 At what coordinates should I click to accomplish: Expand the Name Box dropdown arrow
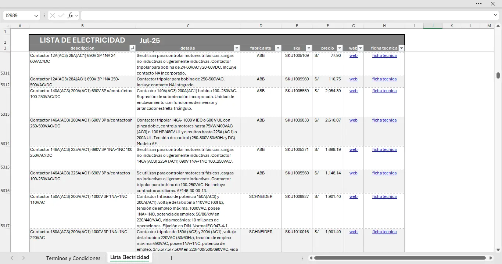(36, 15)
